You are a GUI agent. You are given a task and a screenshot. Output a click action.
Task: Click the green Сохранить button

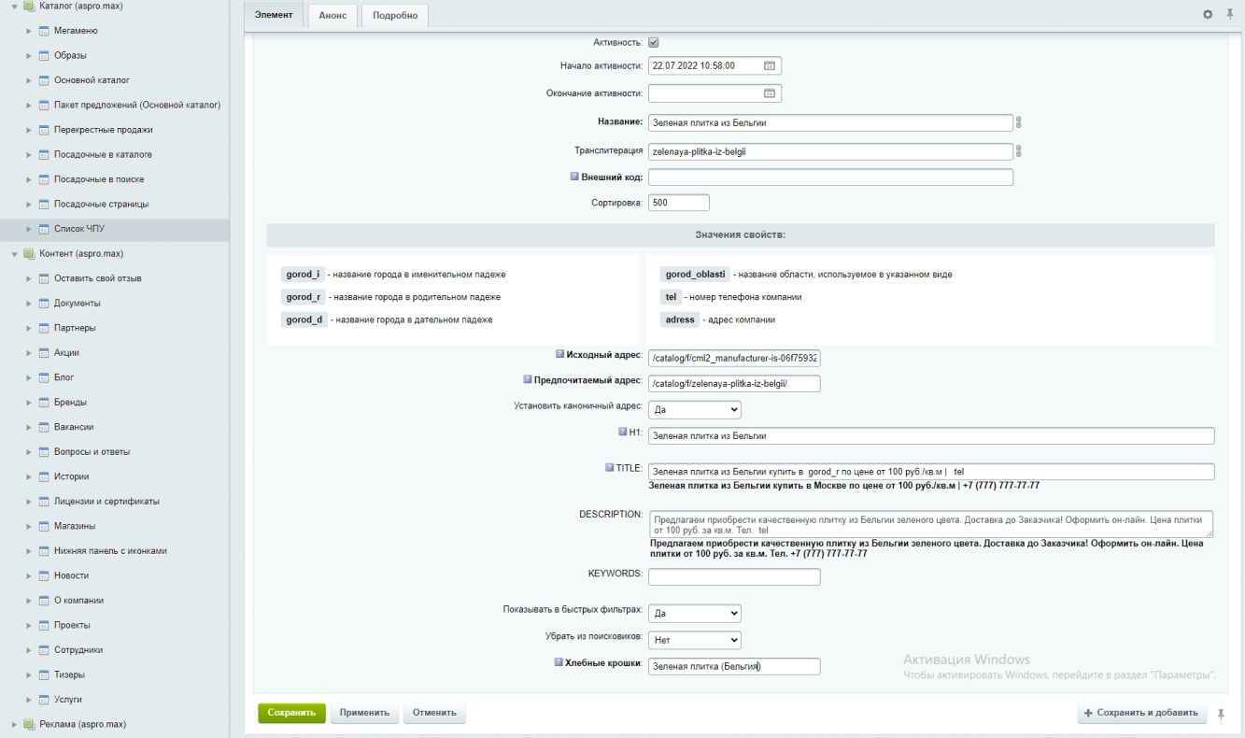click(x=291, y=713)
